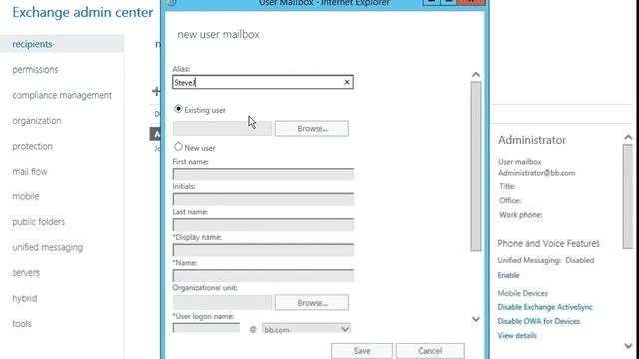Click the details pane scroll up arrow
This screenshot has height=359, width=639.
628,138
